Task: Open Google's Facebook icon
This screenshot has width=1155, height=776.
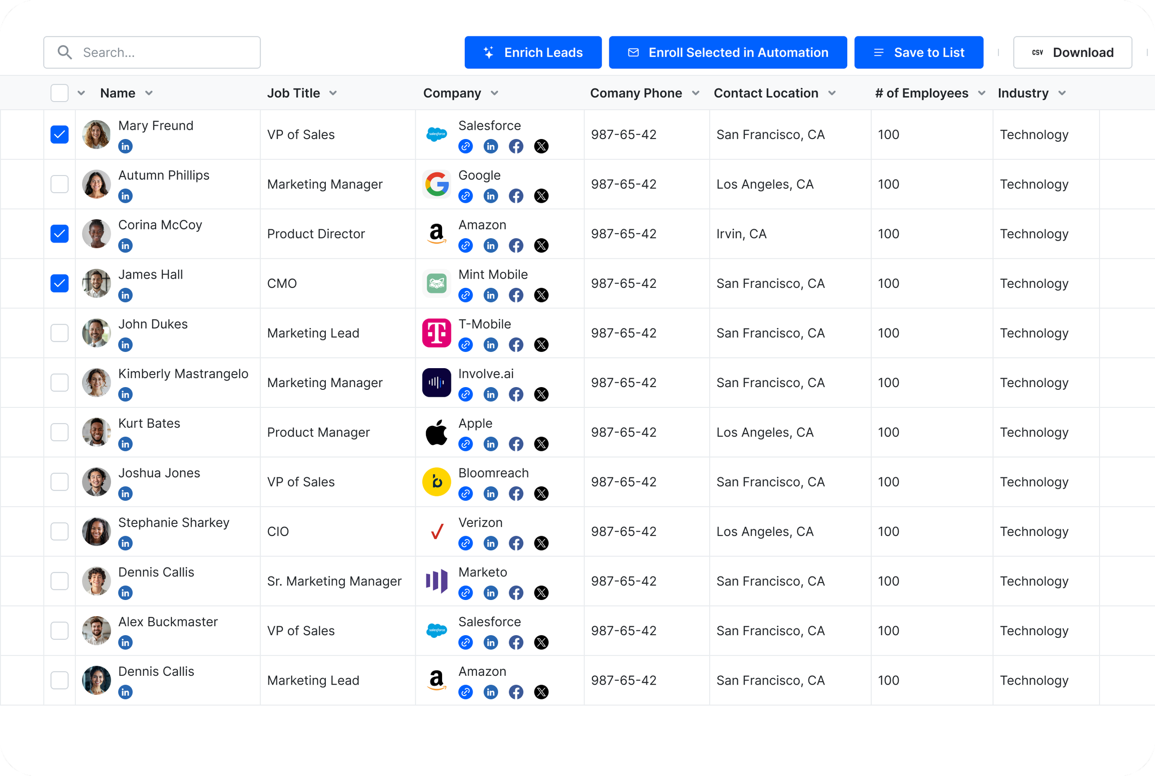Action: tap(516, 196)
